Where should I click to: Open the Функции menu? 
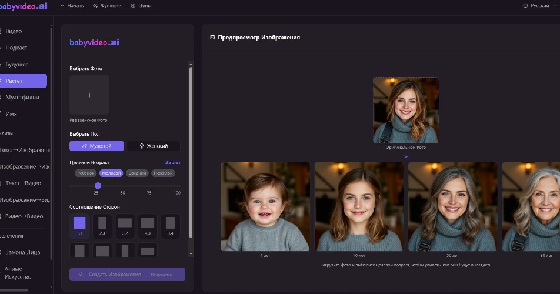coord(107,5)
